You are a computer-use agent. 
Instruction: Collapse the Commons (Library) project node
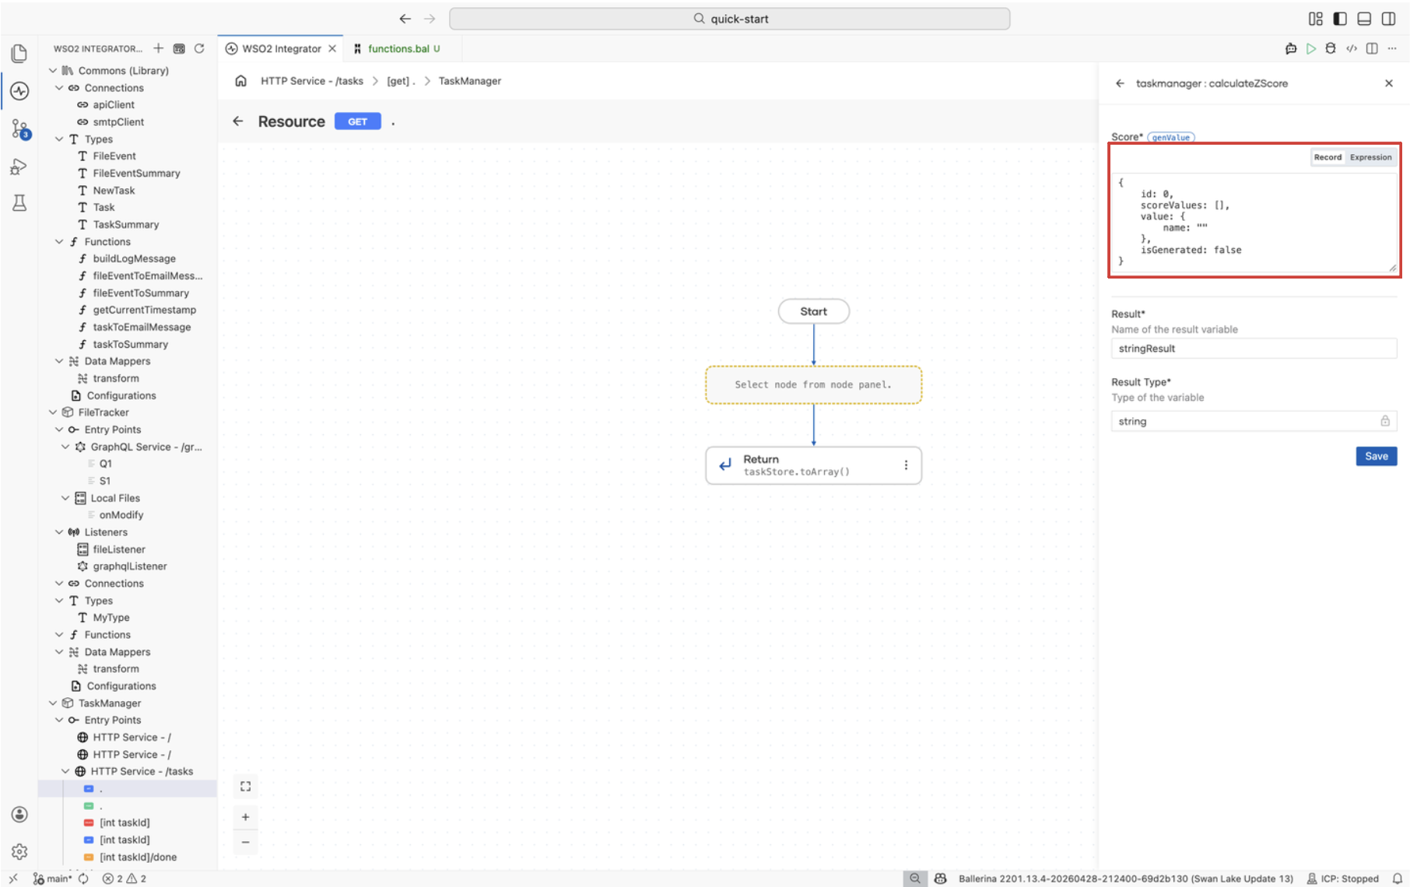point(53,71)
